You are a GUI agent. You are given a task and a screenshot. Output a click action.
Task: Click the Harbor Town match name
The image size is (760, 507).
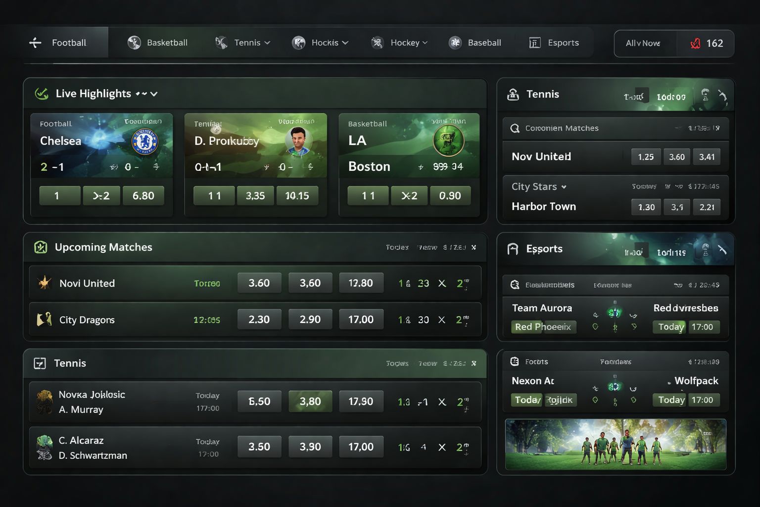(544, 206)
